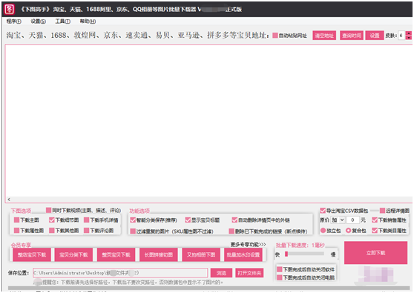The image size is (414, 293).
Task: Click inside the large URL address text area
Action: click(208, 120)
